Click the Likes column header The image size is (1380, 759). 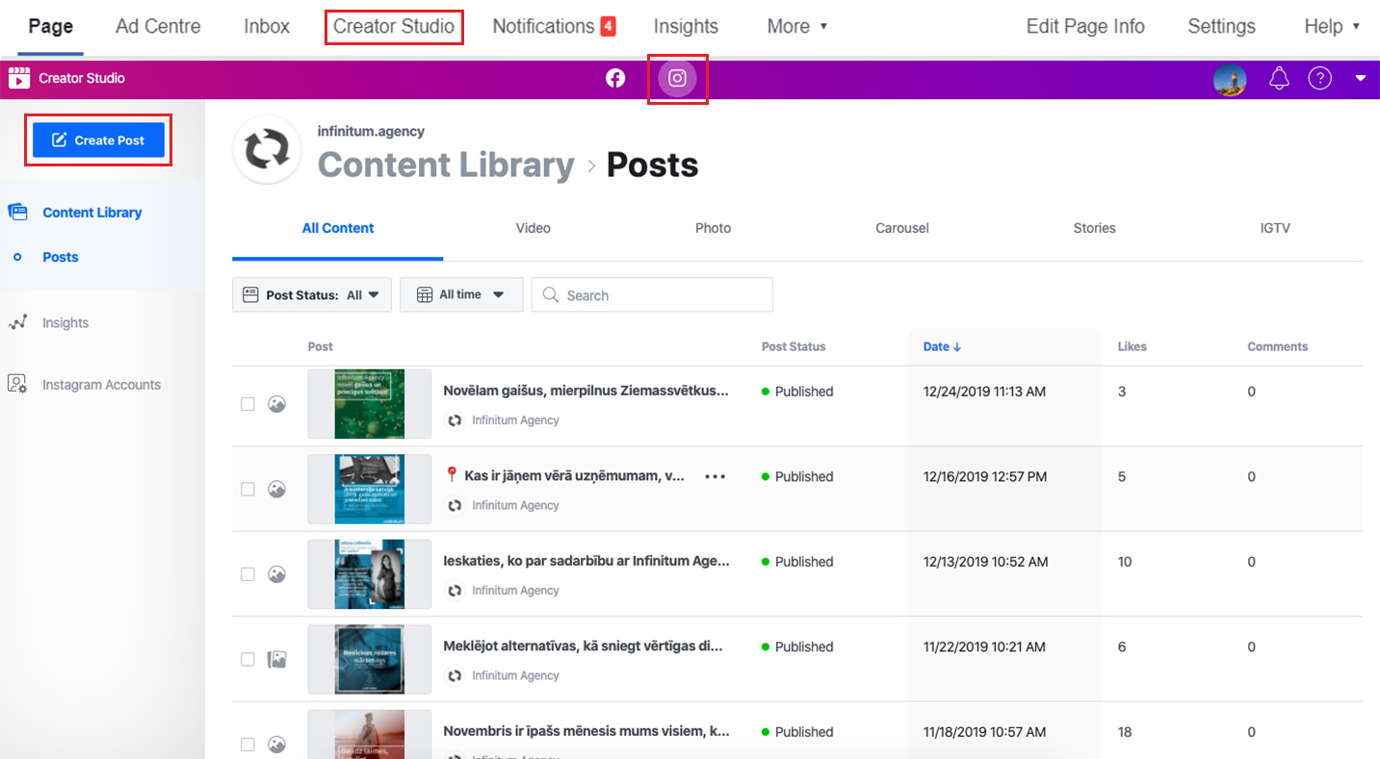[1133, 346]
